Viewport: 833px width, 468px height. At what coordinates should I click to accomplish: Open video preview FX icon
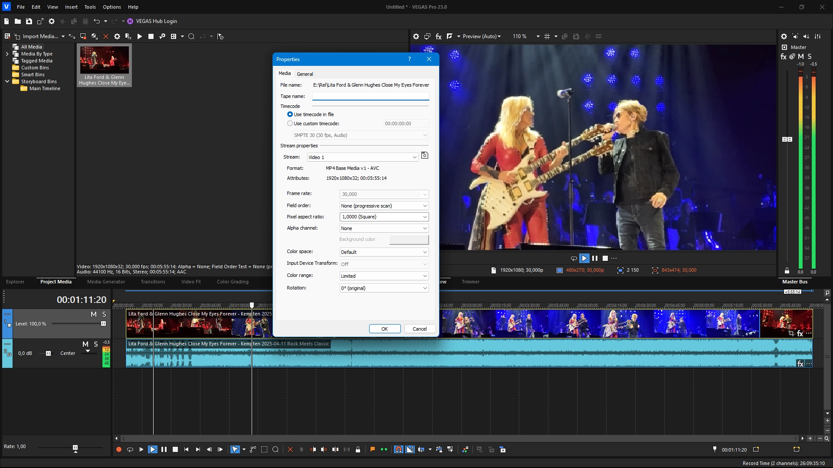click(439, 36)
